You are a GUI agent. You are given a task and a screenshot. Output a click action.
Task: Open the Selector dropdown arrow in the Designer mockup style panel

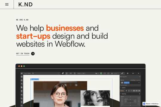click(139, 83)
